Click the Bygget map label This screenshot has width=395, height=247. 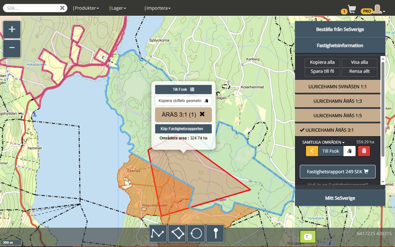[221, 200]
